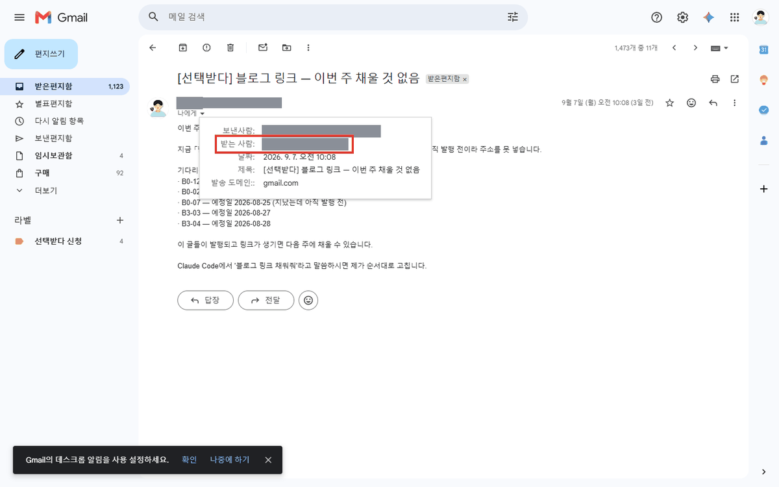Open the Google apps grid
This screenshot has height=487, width=779.
(x=734, y=18)
